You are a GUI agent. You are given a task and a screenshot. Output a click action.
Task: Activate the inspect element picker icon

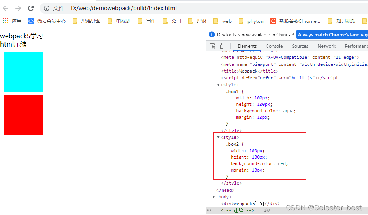click(212, 46)
